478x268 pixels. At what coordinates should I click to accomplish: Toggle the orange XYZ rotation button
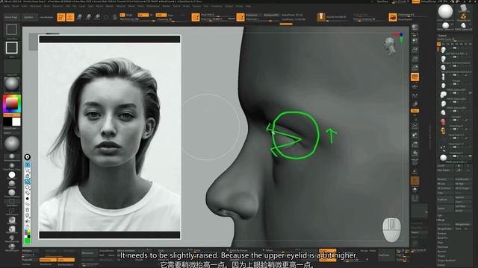click(415, 111)
